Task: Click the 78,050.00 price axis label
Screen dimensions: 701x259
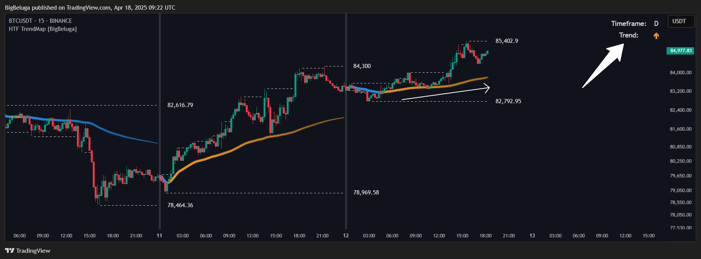Action: tap(681, 215)
